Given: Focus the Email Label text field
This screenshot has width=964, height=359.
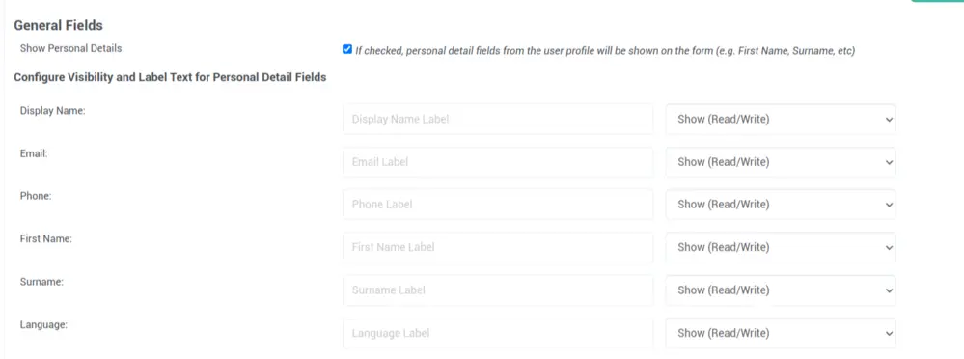Looking at the screenshot, I should click(498, 162).
